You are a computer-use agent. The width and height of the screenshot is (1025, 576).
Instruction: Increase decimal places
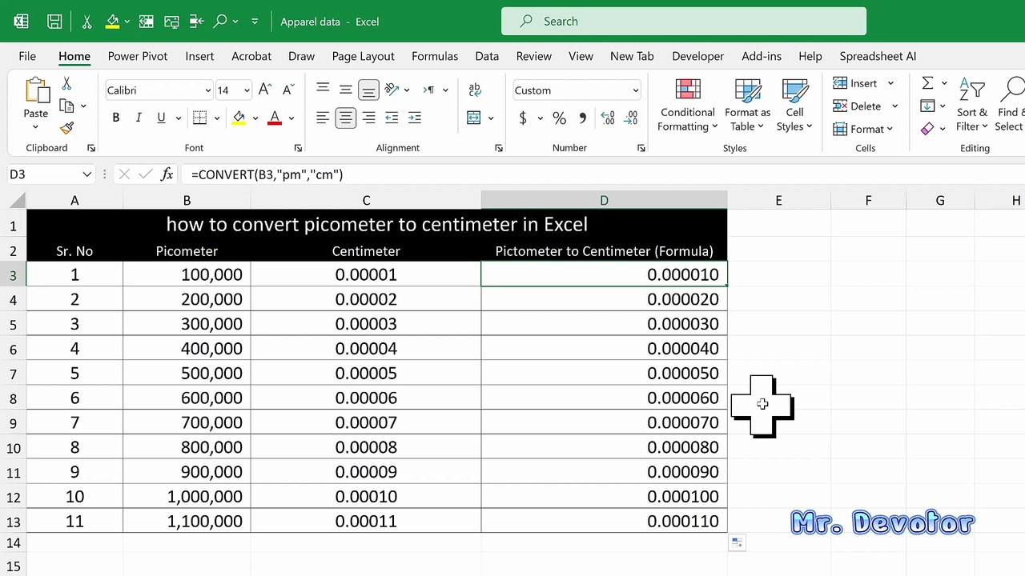point(608,118)
